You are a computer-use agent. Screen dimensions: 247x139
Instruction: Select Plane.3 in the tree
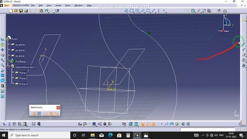pyautogui.click(x=23, y=84)
